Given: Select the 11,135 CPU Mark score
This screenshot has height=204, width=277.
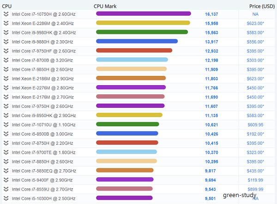Looking at the screenshot, I should coord(211,116).
